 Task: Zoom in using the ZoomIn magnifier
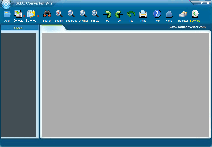[59, 14]
